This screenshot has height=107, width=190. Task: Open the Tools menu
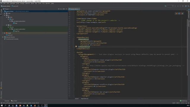pyautogui.click(x=40, y=3)
